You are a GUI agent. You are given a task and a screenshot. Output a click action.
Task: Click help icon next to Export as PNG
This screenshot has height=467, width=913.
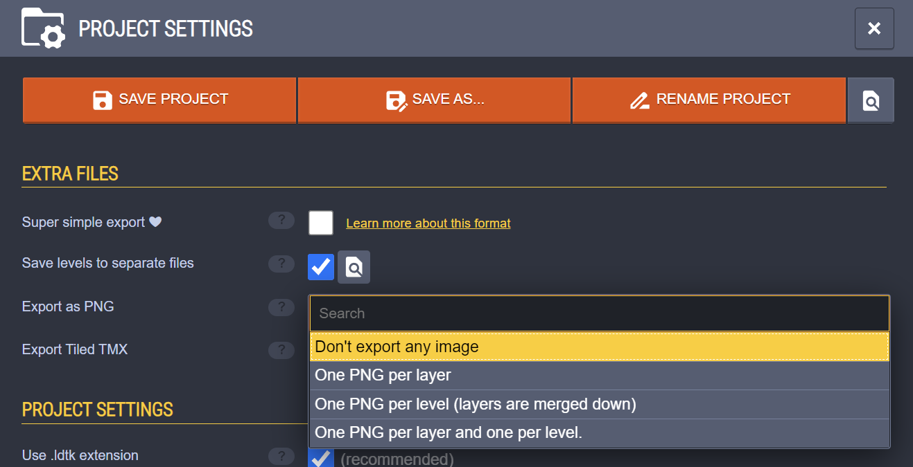281,307
